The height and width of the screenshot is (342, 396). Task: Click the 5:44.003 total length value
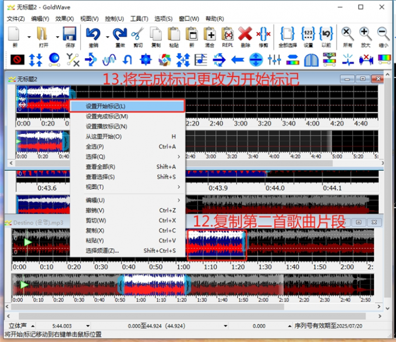(62, 326)
